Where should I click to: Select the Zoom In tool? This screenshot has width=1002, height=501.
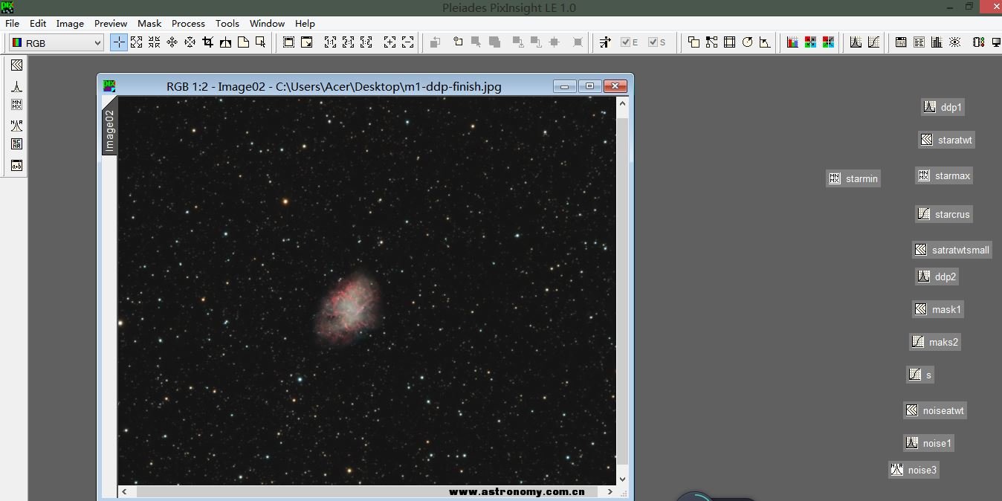136,42
